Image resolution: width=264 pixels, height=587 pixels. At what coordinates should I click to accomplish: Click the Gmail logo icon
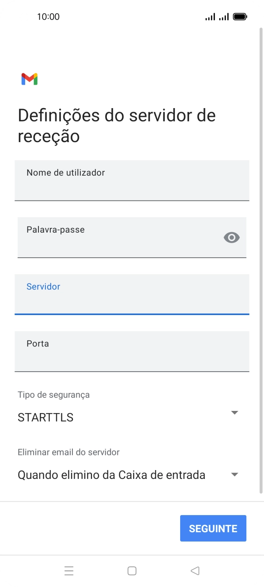[29, 78]
